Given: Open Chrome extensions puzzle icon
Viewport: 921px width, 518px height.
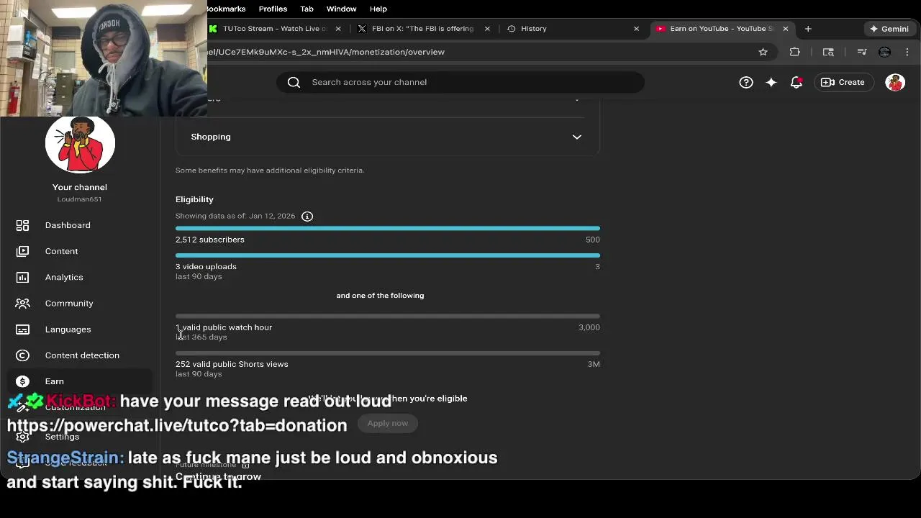Looking at the screenshot, I should coord(794,52).
